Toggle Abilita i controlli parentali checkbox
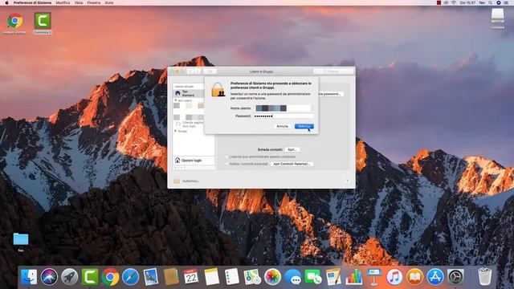Viewport: 514px width, 289px height. [226, 164]
